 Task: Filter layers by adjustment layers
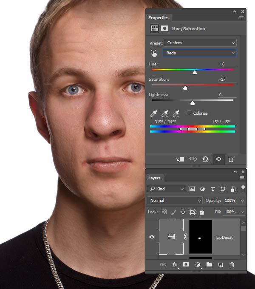click(x=202, y=189)
